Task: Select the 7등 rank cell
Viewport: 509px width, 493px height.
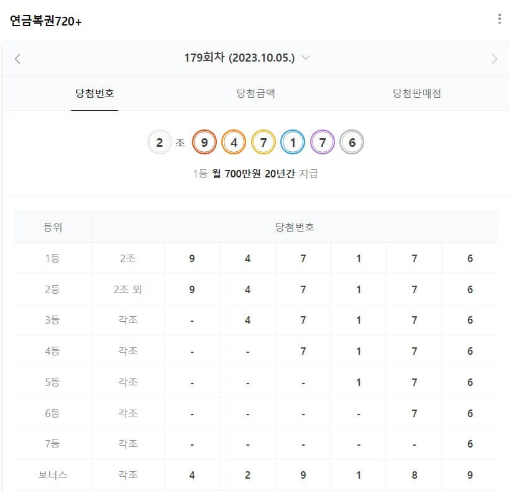Action: coord(53,444)
